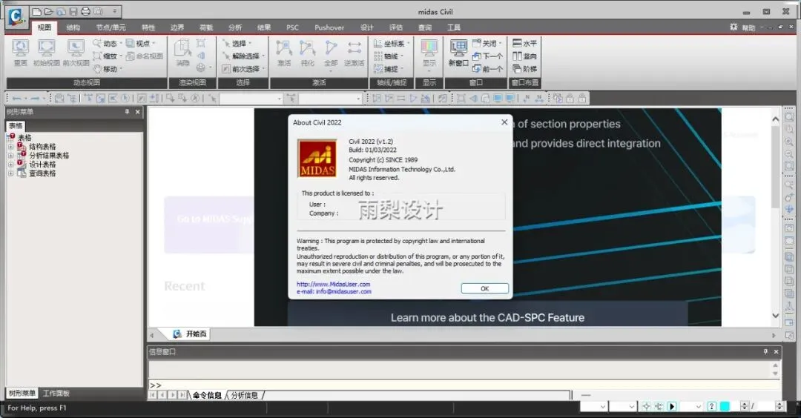Open the 结构 ribbon tab
This screenshot has height=418, width=801.
coord(73,27)
